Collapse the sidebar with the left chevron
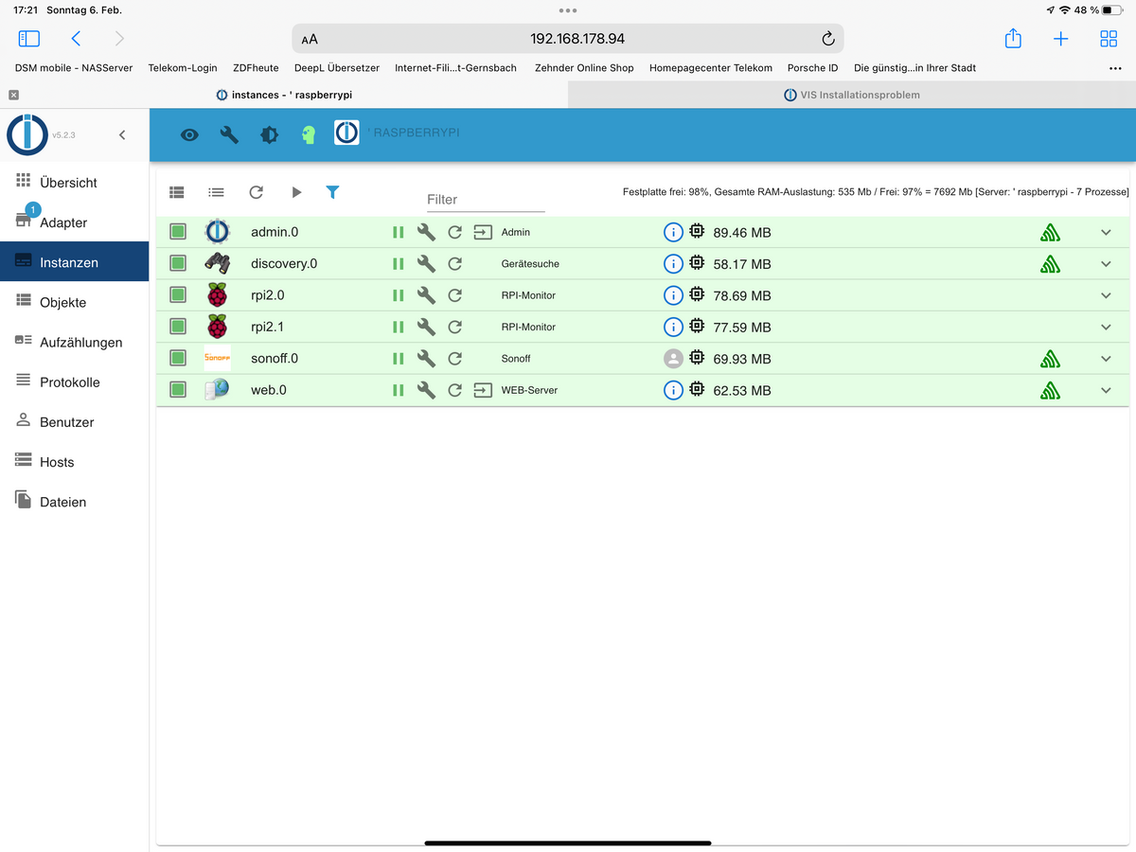The width and height of the screenshot is (1136, 852). coord(122,135)
